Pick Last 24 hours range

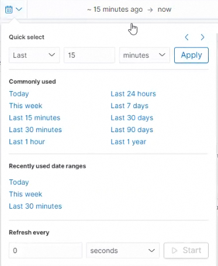click(133, 94)
